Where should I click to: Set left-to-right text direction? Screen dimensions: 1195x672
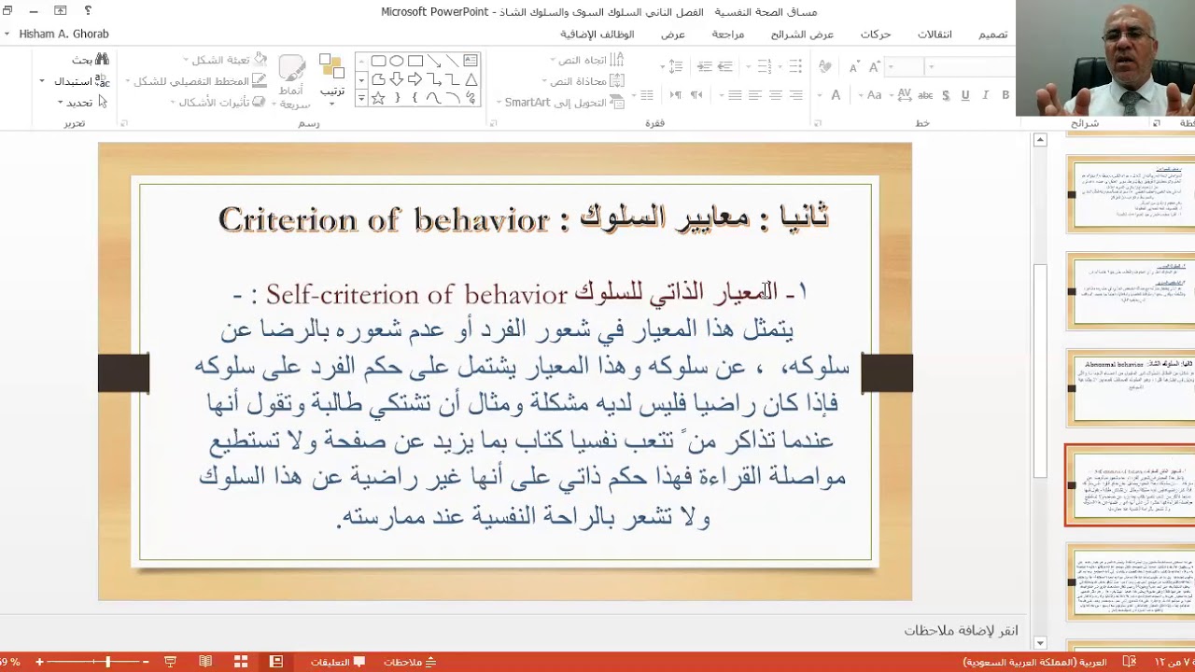(x=676, y=95)
